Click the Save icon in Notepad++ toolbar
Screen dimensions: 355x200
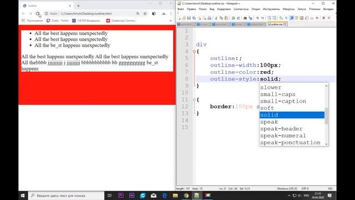(189, 18)
